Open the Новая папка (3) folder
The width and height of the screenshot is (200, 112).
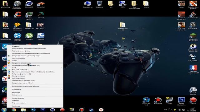coord(122,26)
